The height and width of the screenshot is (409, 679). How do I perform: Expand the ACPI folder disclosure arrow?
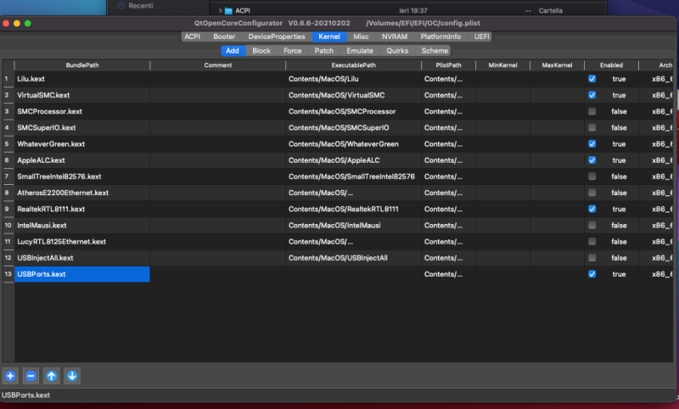pos(220,10)
